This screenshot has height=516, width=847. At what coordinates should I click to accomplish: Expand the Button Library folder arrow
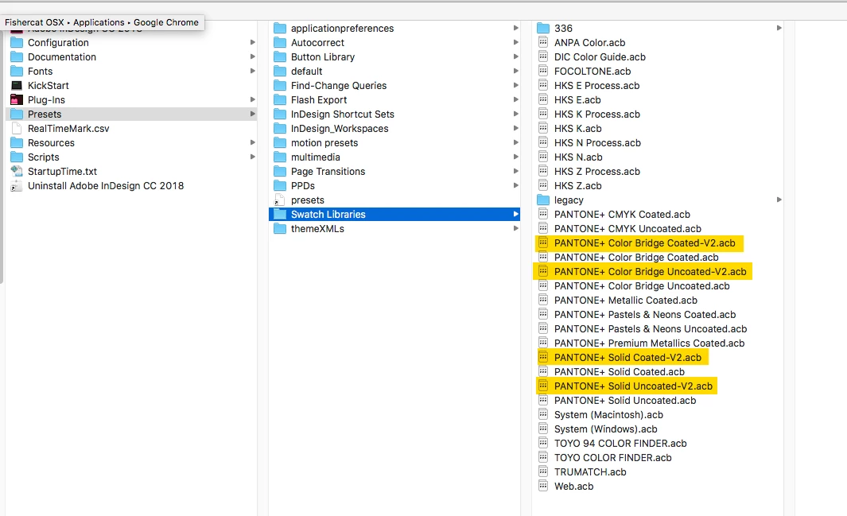click(516, 56)
